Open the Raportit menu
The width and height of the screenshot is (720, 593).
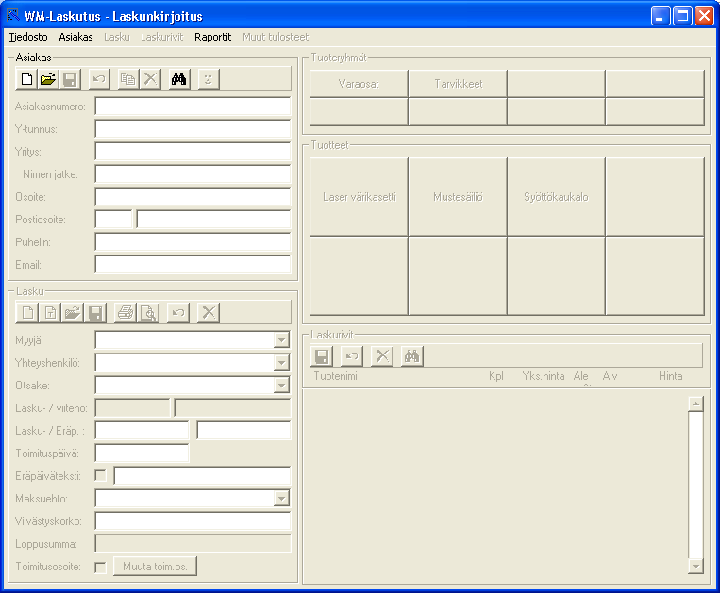click(x=212, y=37)
